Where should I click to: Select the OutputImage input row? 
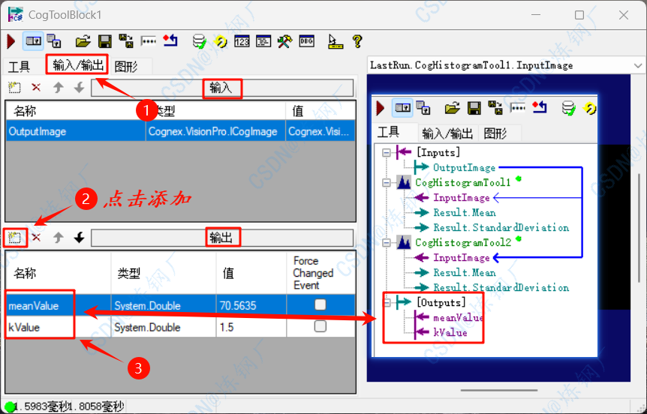[x=180, y=131]
